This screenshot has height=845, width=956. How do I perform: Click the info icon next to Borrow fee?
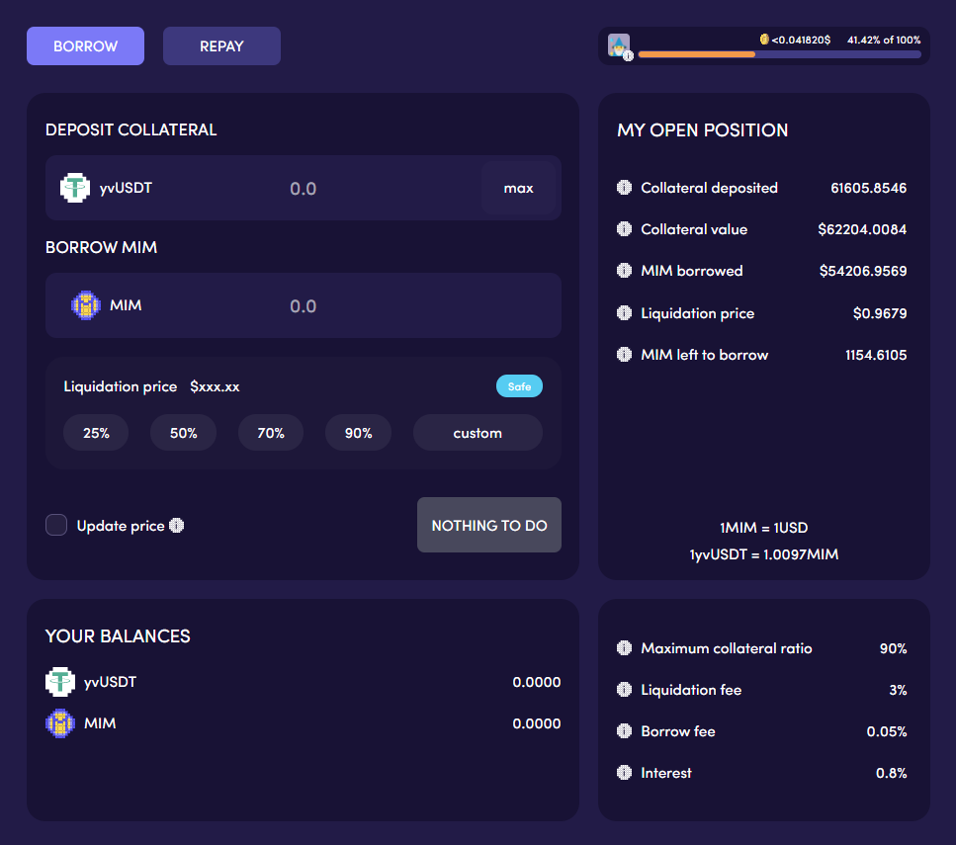pos(624,731)
